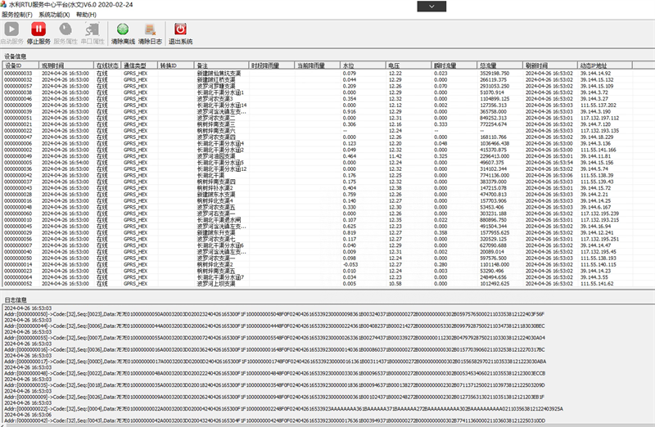Click the 转换ID column header
The width and height of the screenshot is (655, 427).
click(175, 65)
